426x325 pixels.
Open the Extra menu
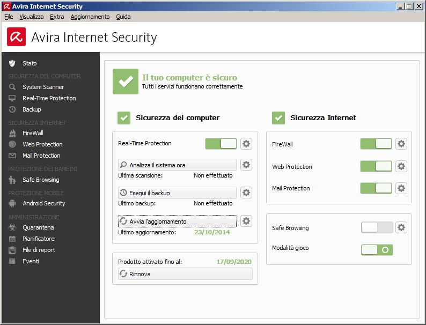(x=57, y=17)
